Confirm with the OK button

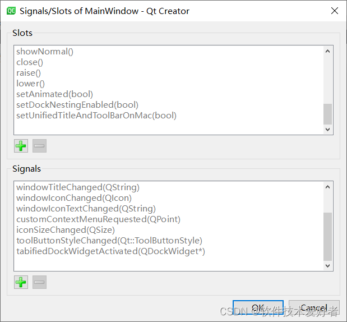coord(258,307)
